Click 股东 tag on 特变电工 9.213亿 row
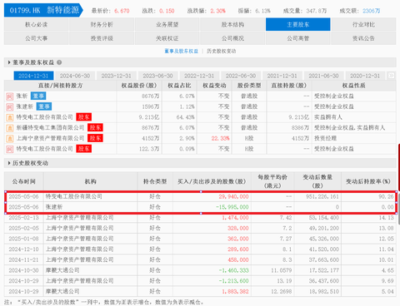Viewport: 400px width, 306px height. [x=83, y=117]
